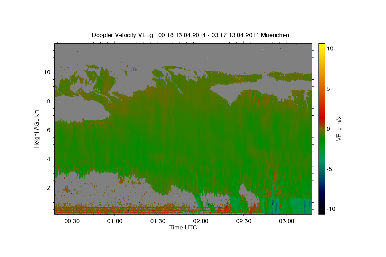The height and width of the screenshot is (257, 386).
Task: Click the '02:30' time tick label
Action: (244, 221)
